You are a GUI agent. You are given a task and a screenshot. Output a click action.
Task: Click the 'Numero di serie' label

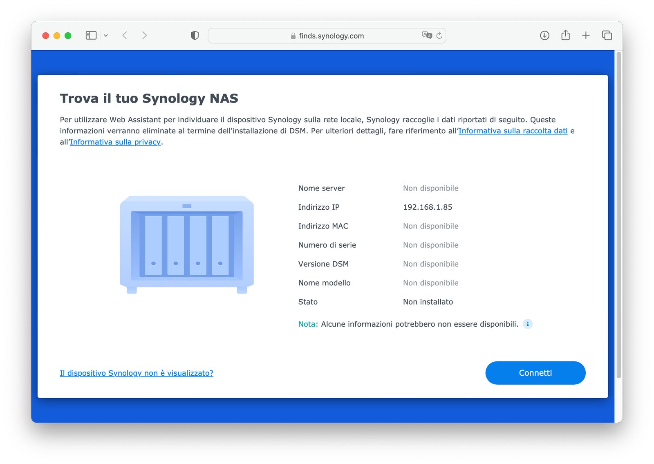[x=327, y=245]
